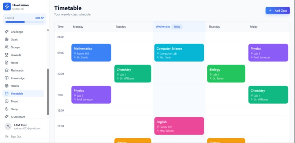Click location pin icon beside Lab 2

(x=210, y=74)
